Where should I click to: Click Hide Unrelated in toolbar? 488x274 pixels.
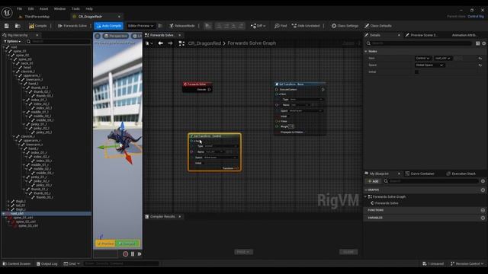point(306,26)
